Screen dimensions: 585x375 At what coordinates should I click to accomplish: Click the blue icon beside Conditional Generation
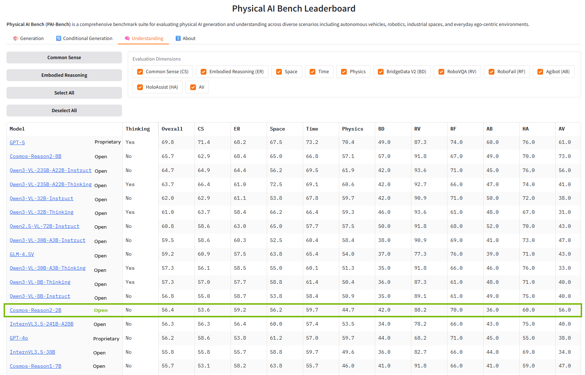(x=58, y=38)
